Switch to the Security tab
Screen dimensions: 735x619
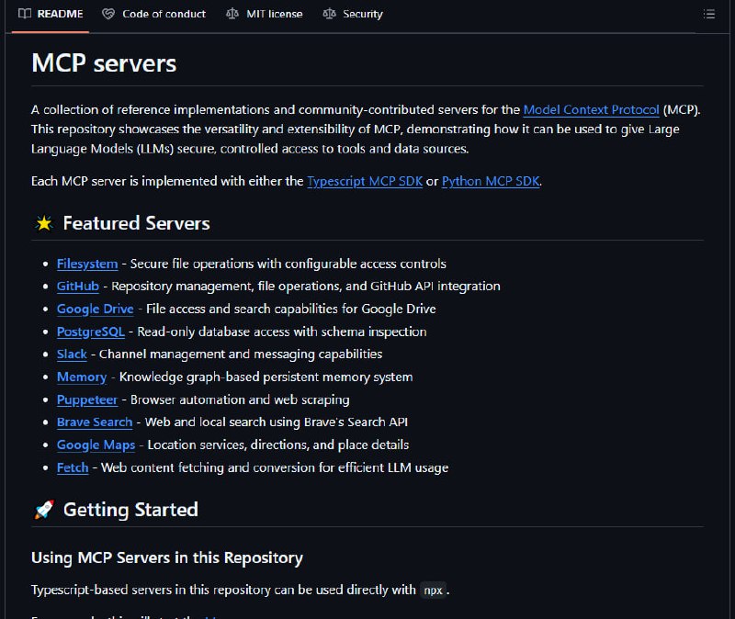(353, 14)
